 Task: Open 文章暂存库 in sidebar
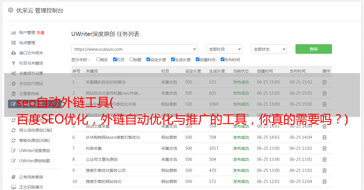tap(29, 94)
